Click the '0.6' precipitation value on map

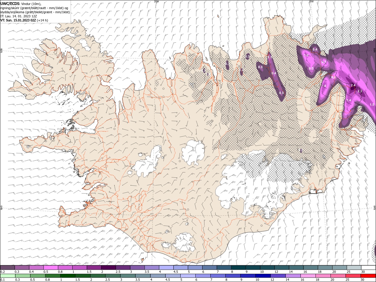pos(333,77)
